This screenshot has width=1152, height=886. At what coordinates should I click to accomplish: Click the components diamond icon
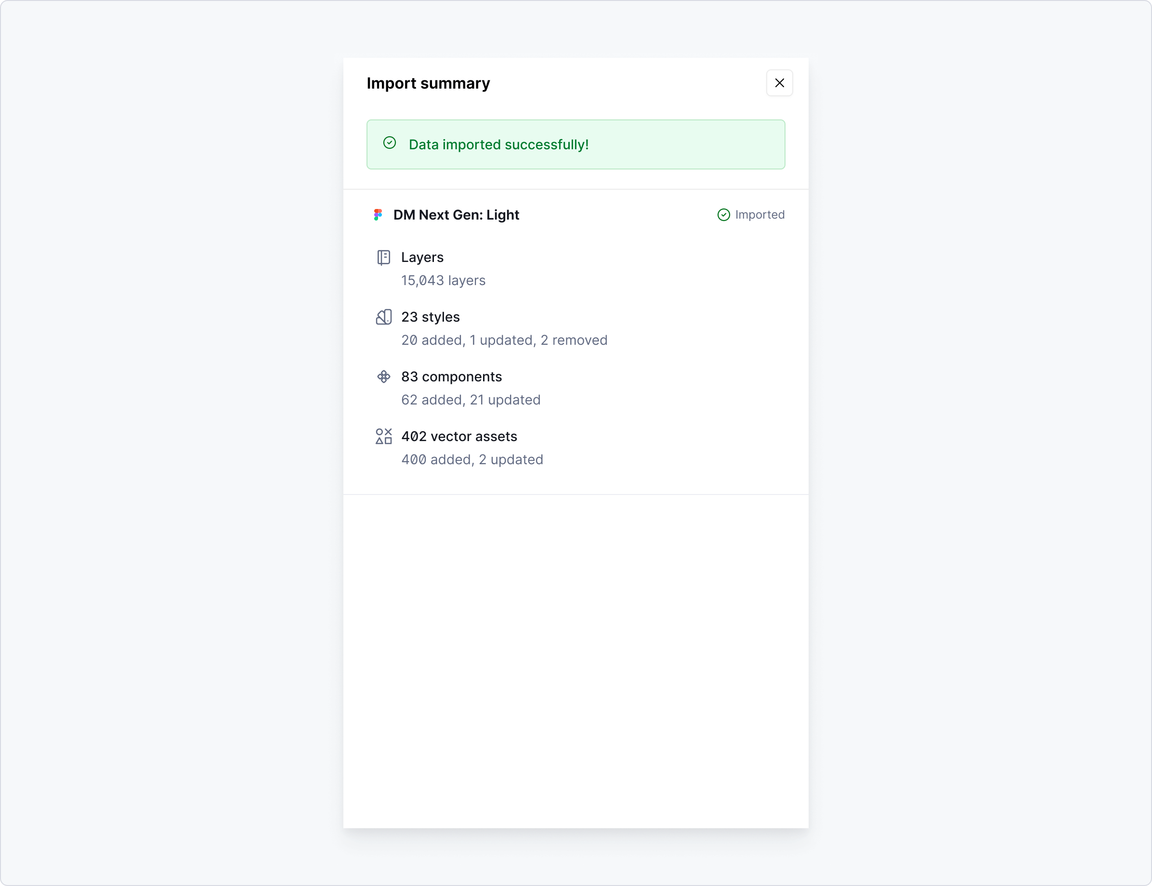pyautogui.click(x=383, y=377)
